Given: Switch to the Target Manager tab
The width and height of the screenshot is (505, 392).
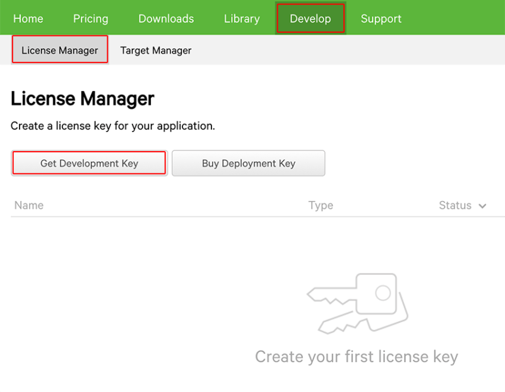Looking at the screenshot, I should coord(156,51).
